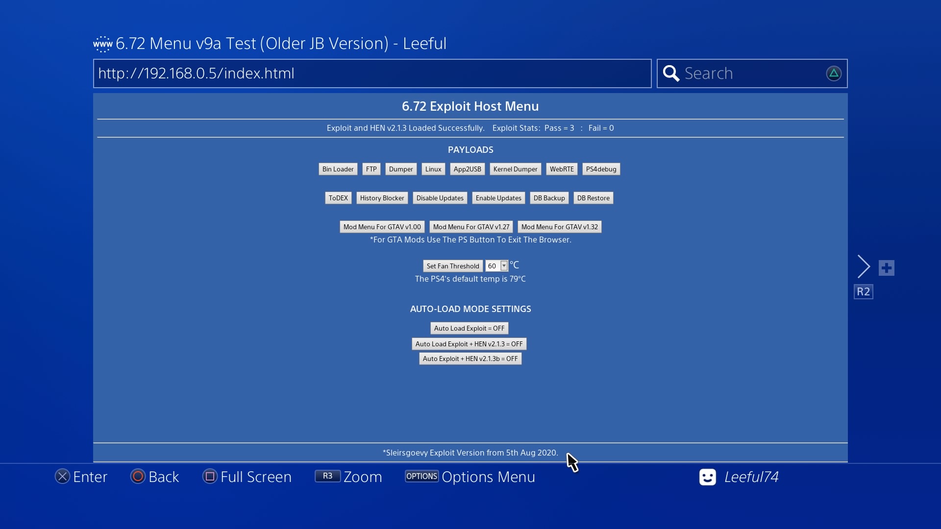Screen dimensions: 941x529
Task: Click Enable Updates button
Action: [498, 198]
